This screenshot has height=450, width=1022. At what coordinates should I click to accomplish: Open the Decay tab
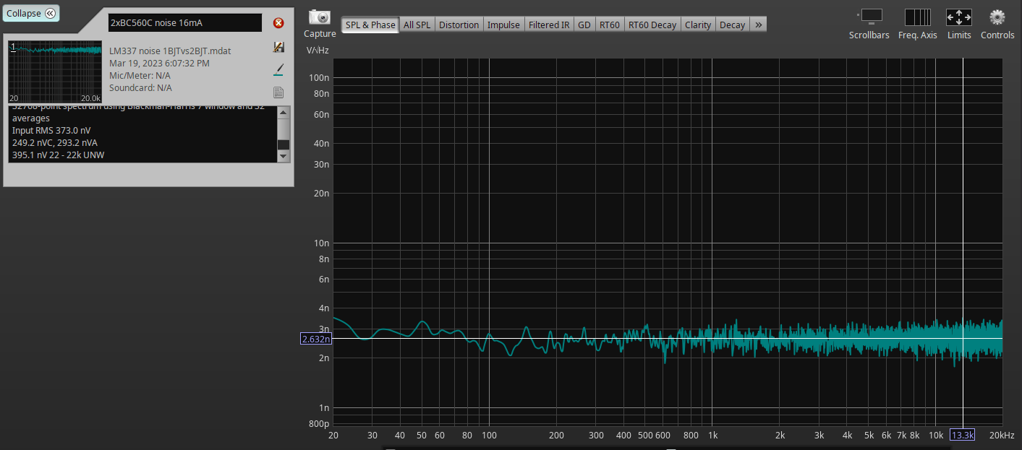732,25
